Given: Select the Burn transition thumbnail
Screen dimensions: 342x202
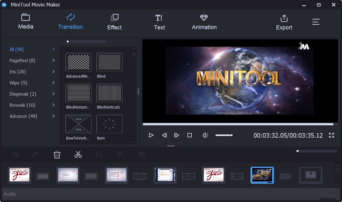Looking at the screenshot, I should coord(109,124).
